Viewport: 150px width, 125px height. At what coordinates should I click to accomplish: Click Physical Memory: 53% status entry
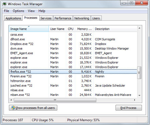[x=83, y=120]
